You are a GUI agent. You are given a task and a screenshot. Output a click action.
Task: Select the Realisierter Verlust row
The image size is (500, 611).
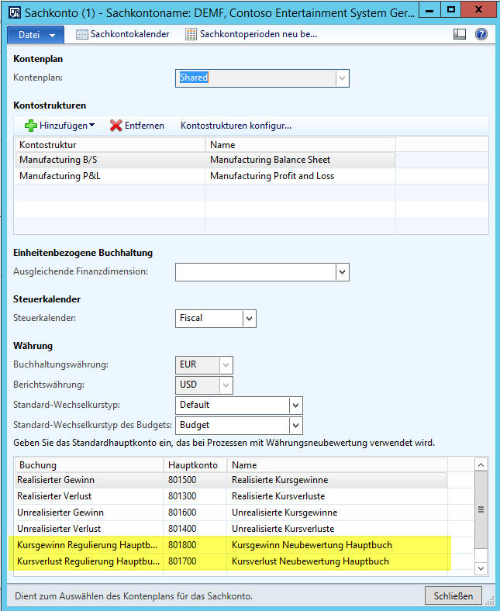(x=89, y=496)
